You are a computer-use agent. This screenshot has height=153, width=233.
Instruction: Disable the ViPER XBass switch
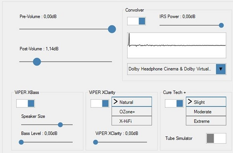tap(25, 103)
